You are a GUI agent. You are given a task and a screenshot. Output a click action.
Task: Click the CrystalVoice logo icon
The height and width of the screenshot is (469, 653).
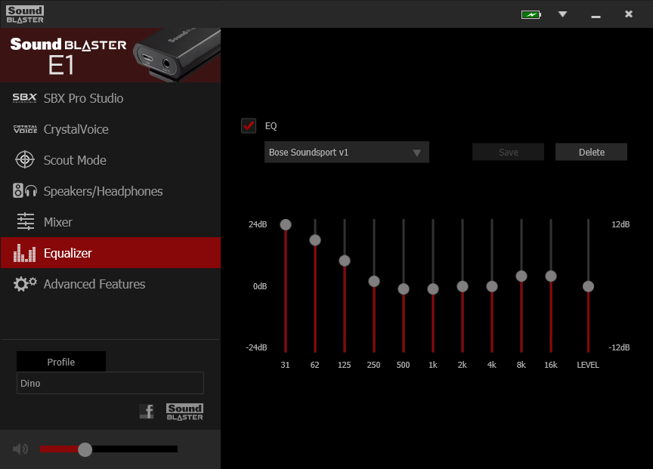(25, 129)
